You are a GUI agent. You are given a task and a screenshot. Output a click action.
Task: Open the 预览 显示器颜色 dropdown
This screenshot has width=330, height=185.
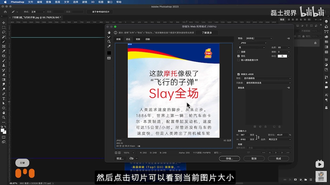click(267, 78)
